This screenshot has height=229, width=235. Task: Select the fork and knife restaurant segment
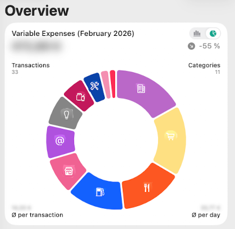[x=147, y=188]
